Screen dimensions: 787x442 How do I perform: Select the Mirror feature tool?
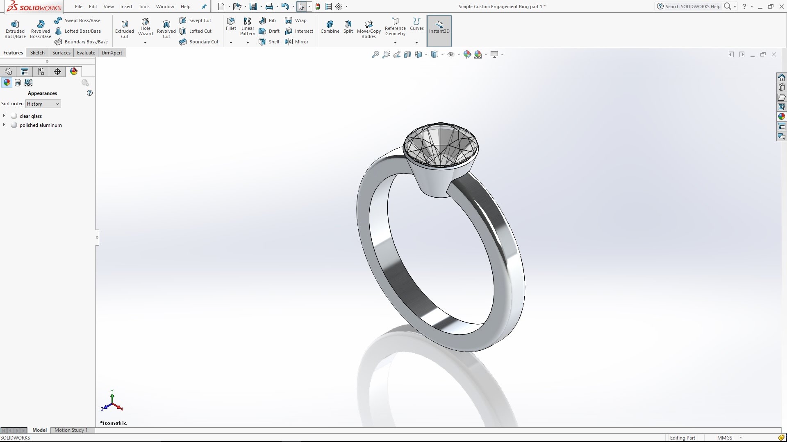coord(298,41)
